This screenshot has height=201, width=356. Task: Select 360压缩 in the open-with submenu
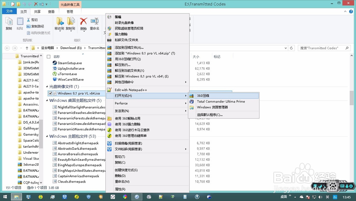click(x=224, y=96)
